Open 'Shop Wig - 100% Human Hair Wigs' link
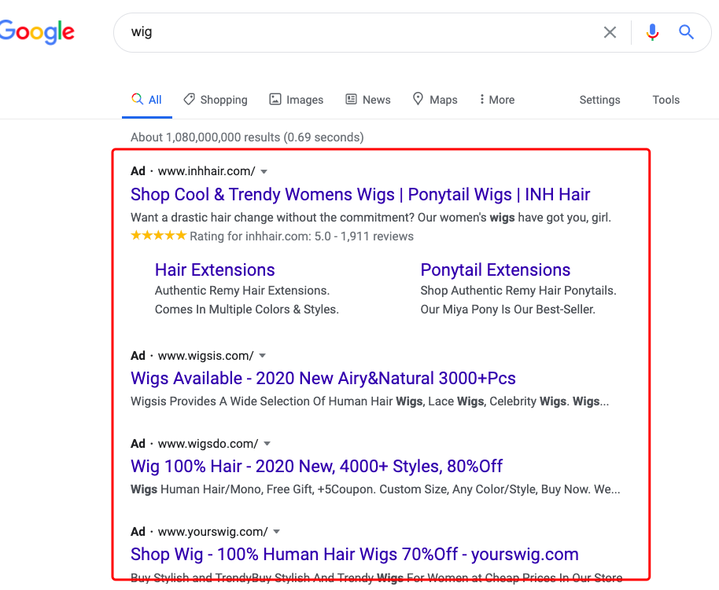719x590 pixels. click(x=355, y=555)
